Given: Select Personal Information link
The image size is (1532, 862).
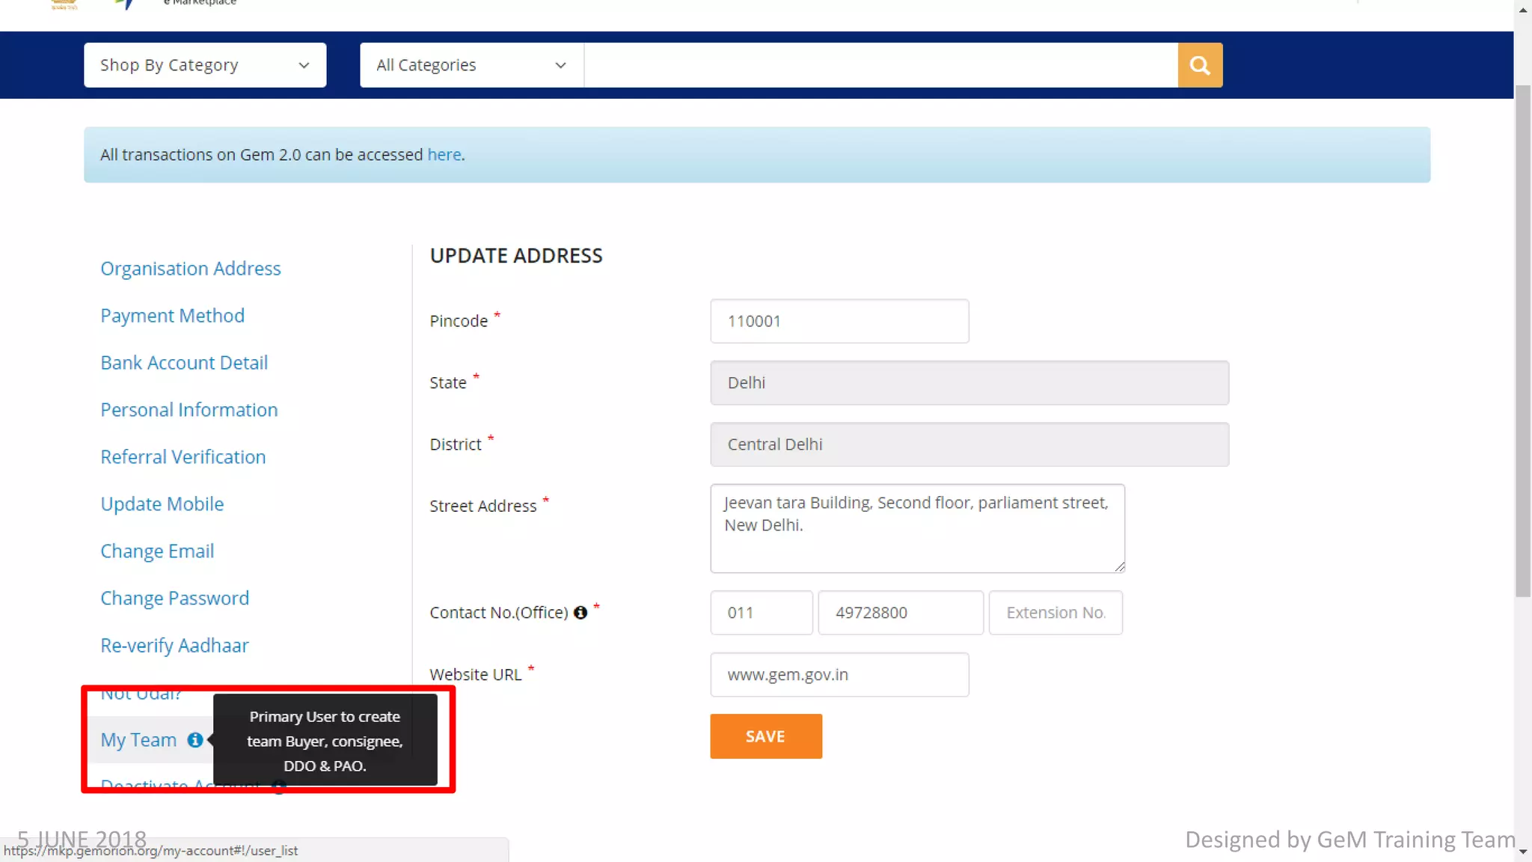Looking at the screenshot, I should click(x=189, y=410).
